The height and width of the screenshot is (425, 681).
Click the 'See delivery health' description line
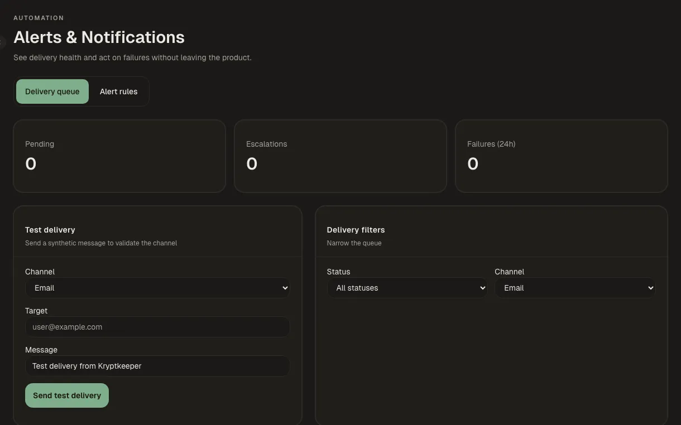point(132,57)
